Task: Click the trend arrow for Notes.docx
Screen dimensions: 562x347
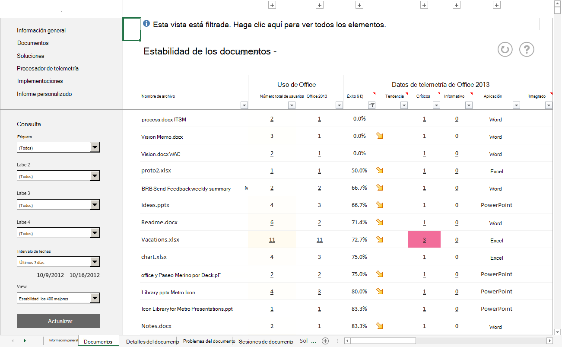Action: (x=380, y=326)
